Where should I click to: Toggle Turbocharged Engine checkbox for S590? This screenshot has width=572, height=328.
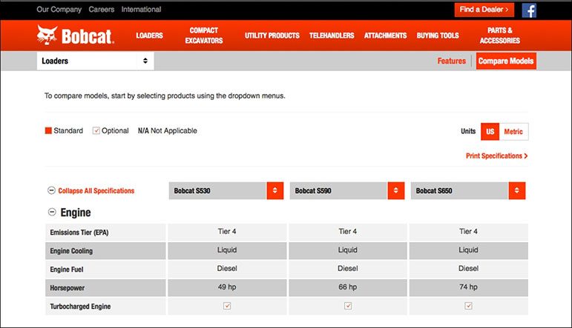click(x=348, y=306)
